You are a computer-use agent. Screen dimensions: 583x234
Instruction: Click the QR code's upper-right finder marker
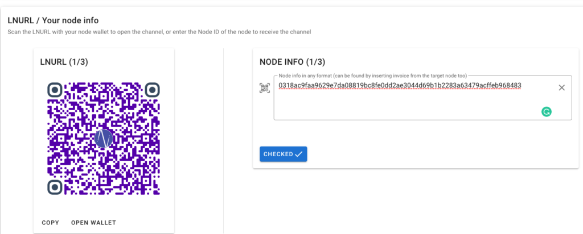click(x=152, y=90)
